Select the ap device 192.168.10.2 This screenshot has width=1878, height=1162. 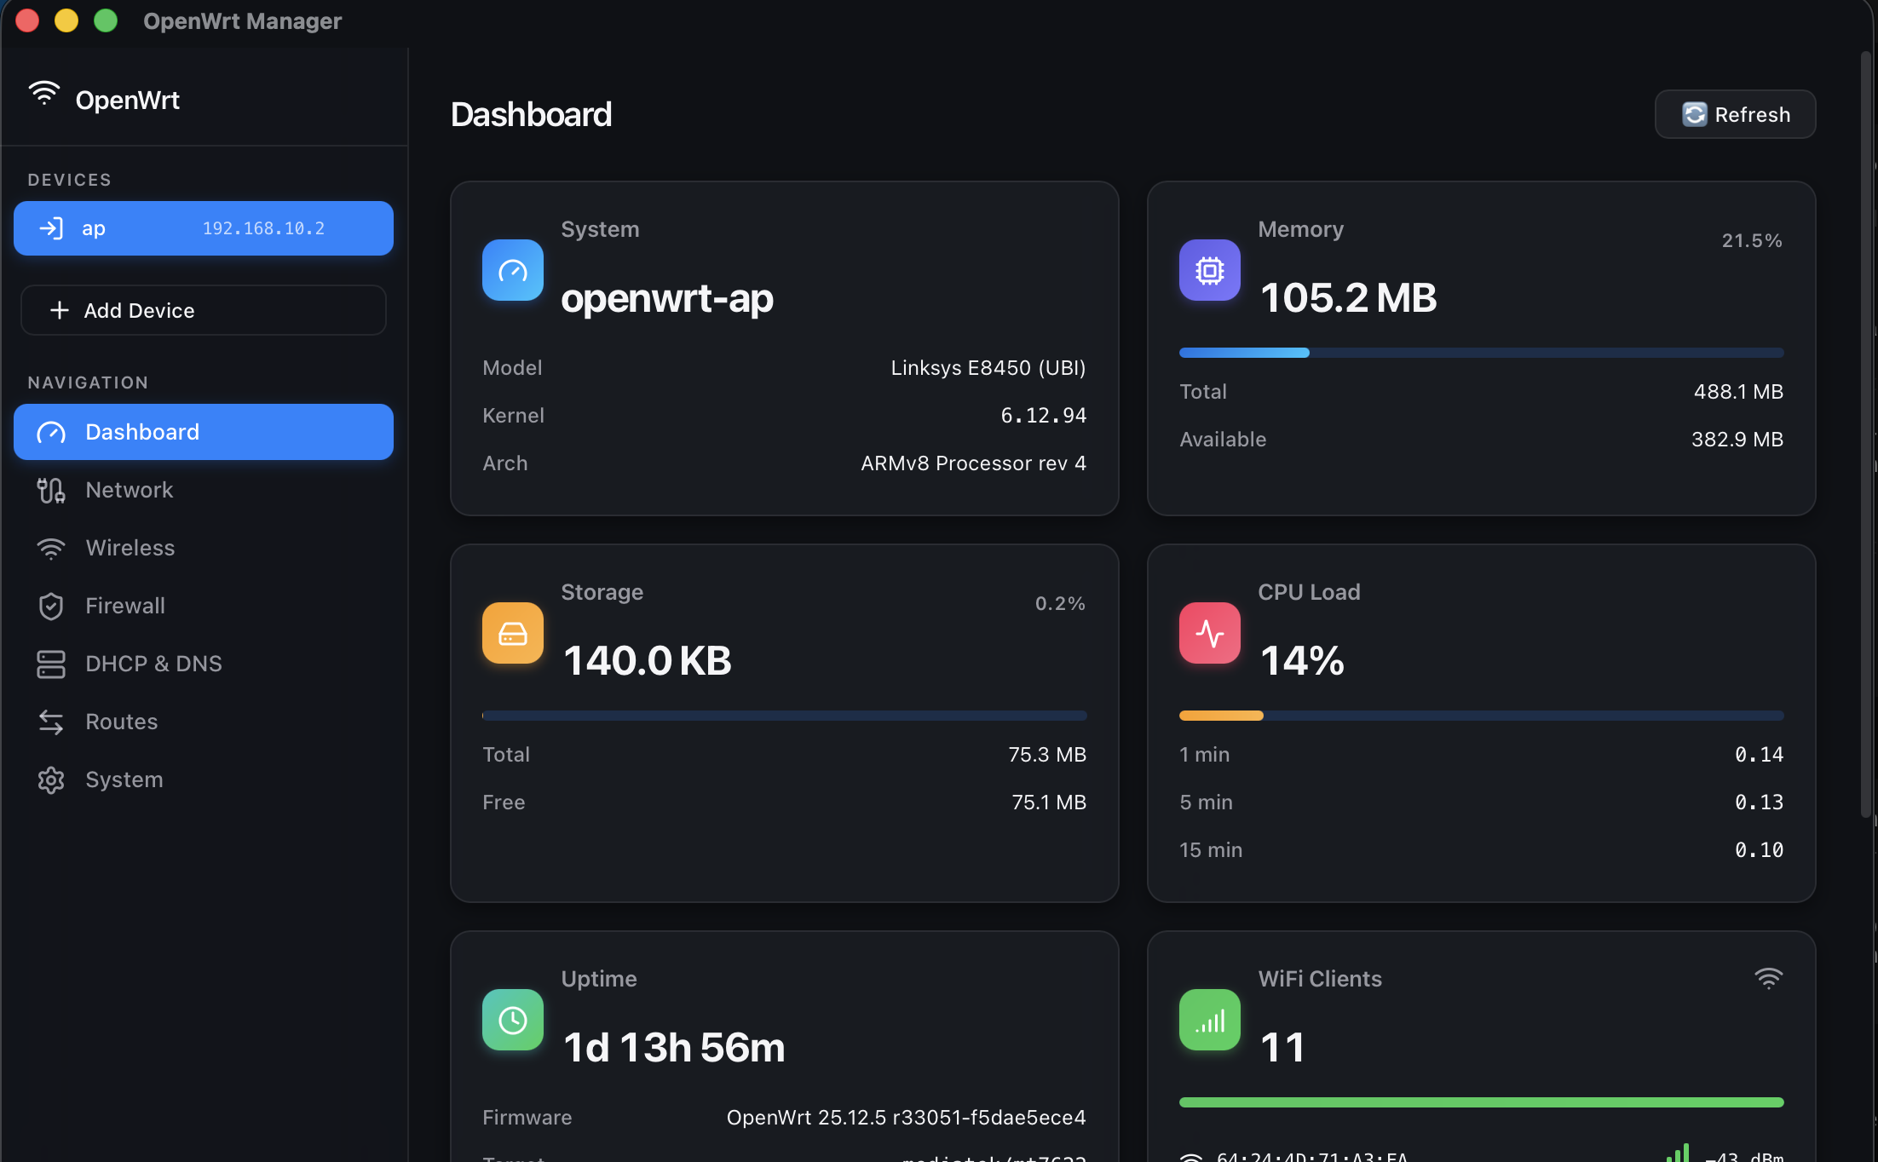203,228
